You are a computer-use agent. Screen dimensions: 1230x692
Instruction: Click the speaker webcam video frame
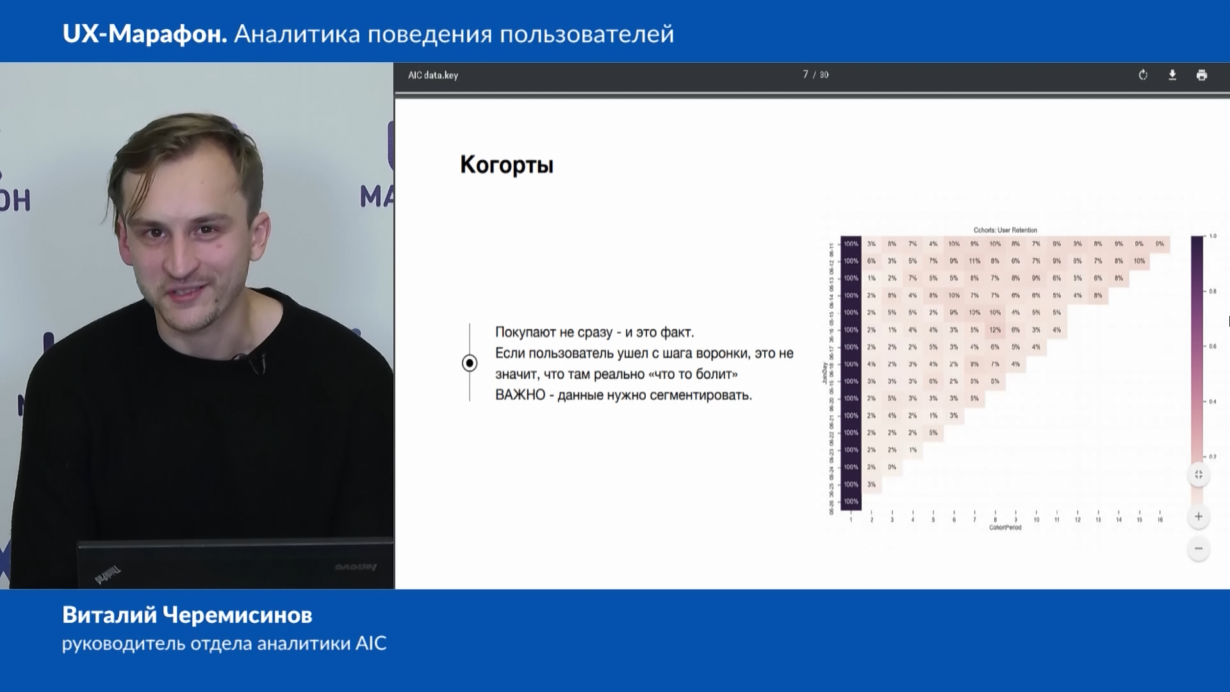197,325
